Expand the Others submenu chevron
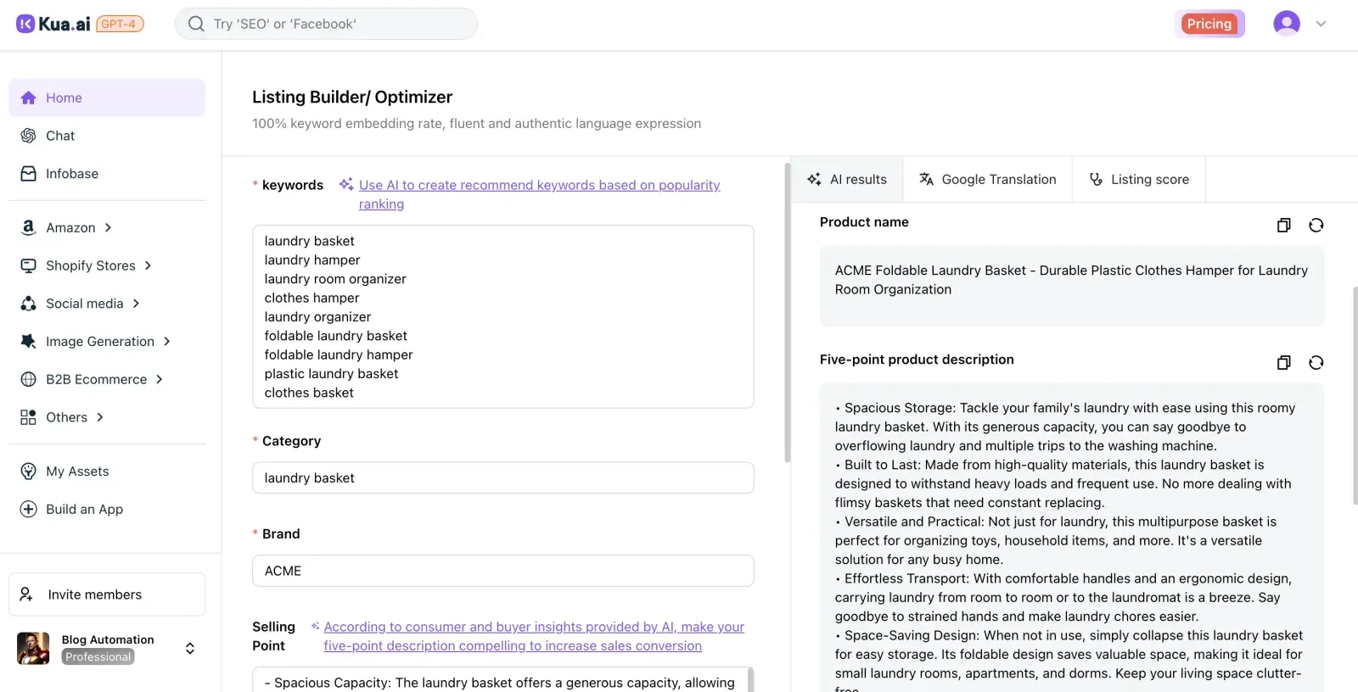 [100, 417]
